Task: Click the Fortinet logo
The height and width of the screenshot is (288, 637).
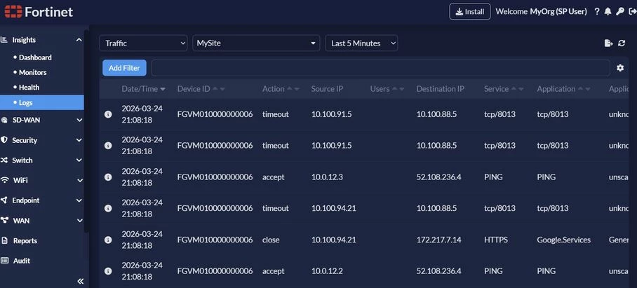Action: 39,12
